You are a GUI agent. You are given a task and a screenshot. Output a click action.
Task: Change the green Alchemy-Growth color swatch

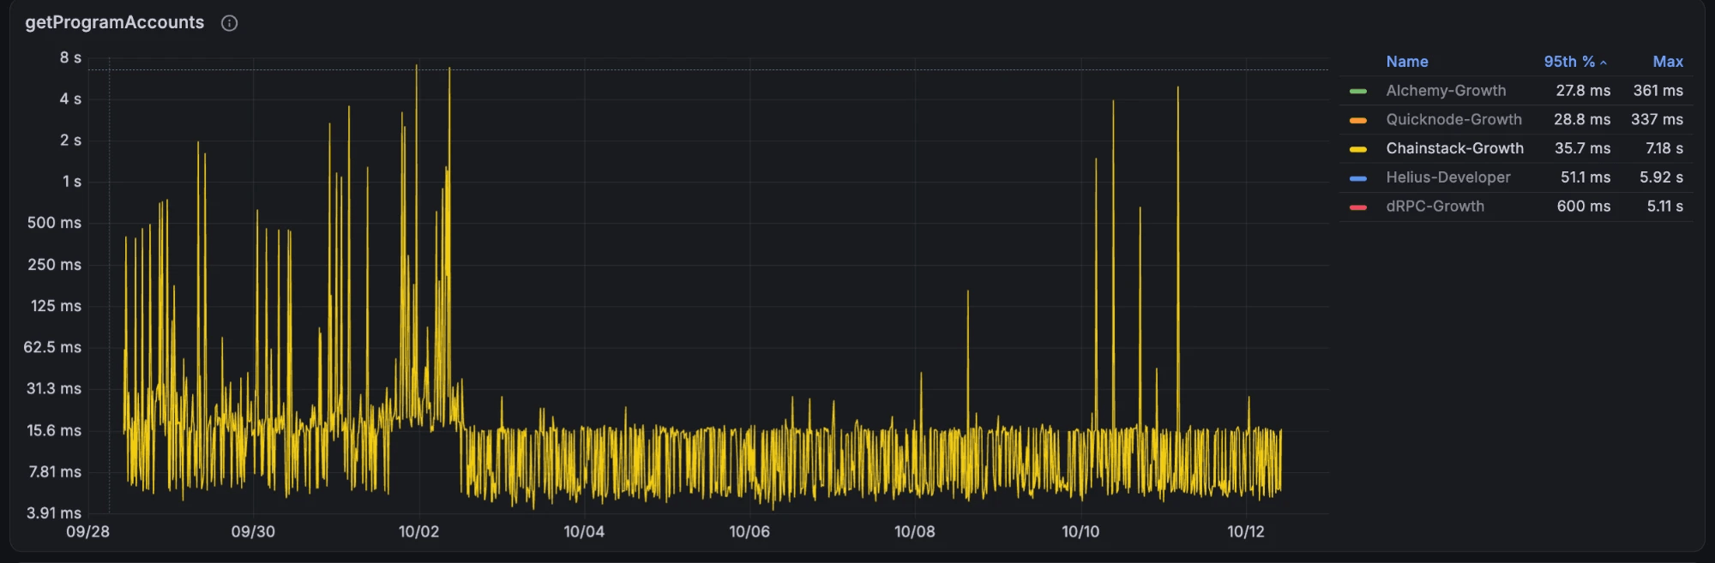click(1358, 91)
